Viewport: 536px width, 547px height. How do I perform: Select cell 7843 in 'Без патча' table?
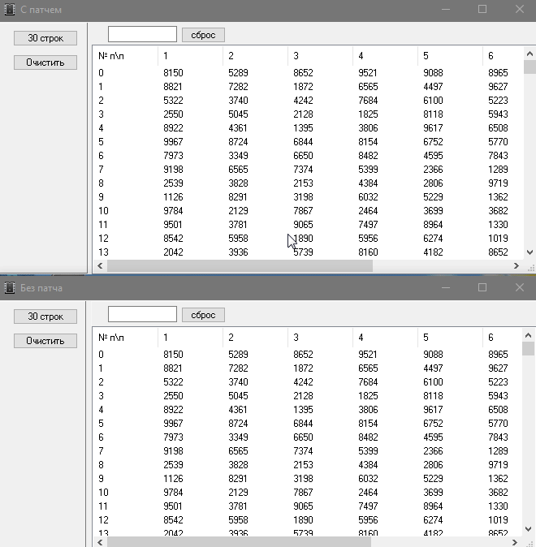498,437
